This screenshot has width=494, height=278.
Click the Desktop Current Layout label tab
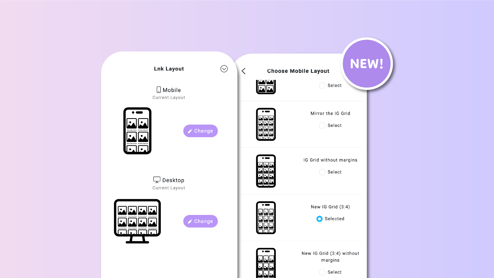[169, 184]
